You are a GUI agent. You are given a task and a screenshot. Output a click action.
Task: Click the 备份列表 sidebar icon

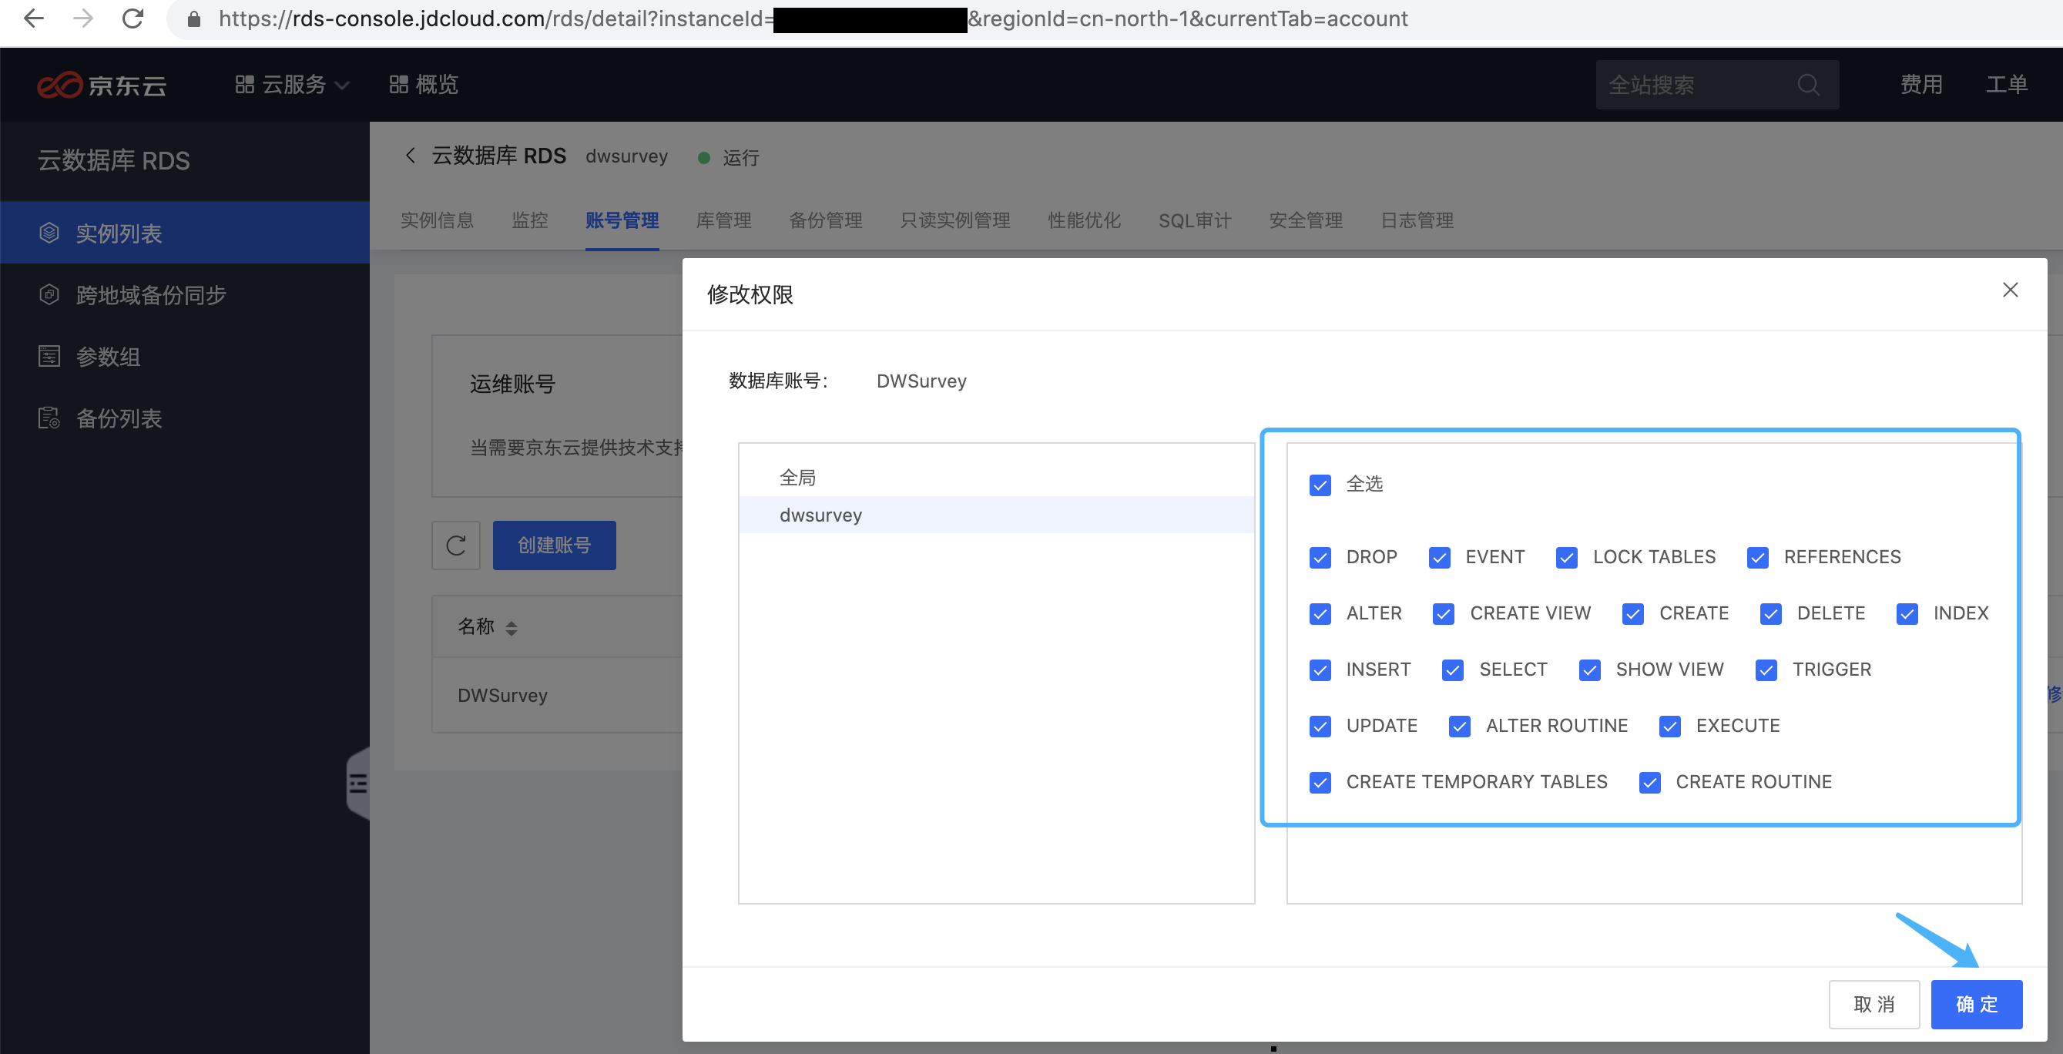tap(49, 418)
